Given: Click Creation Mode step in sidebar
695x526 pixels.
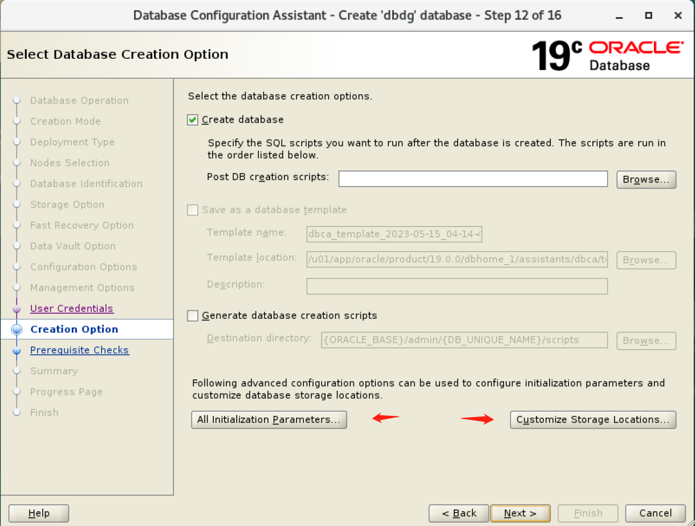Looking at the screenshot, I should click(66, 122).
